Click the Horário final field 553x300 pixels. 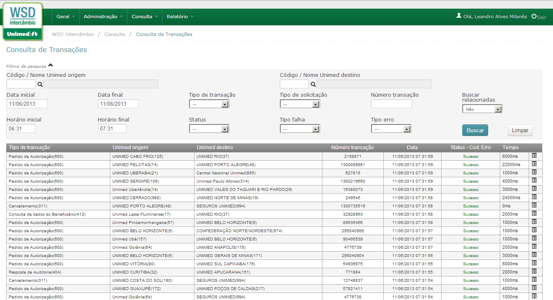pyautogui.click(x=112, y=129)
